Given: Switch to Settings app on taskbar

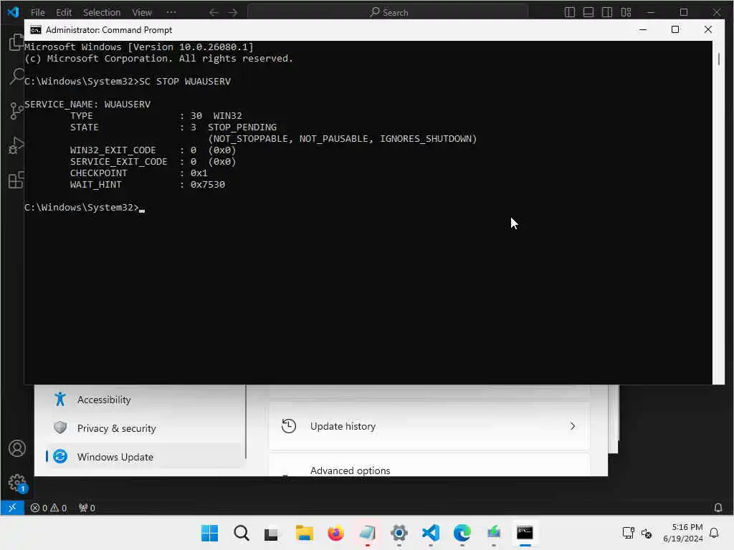Looking at the screenshot, I should pyautogui.click(x=399, y=533).
